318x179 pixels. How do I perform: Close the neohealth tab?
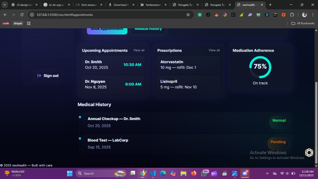262,5
